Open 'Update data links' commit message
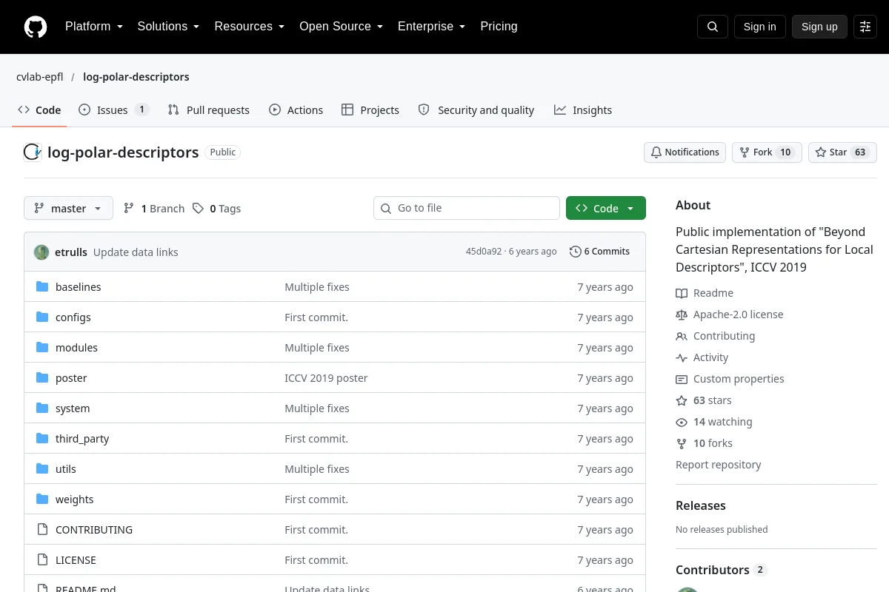889x592 pixels. (x=136, y=252)
